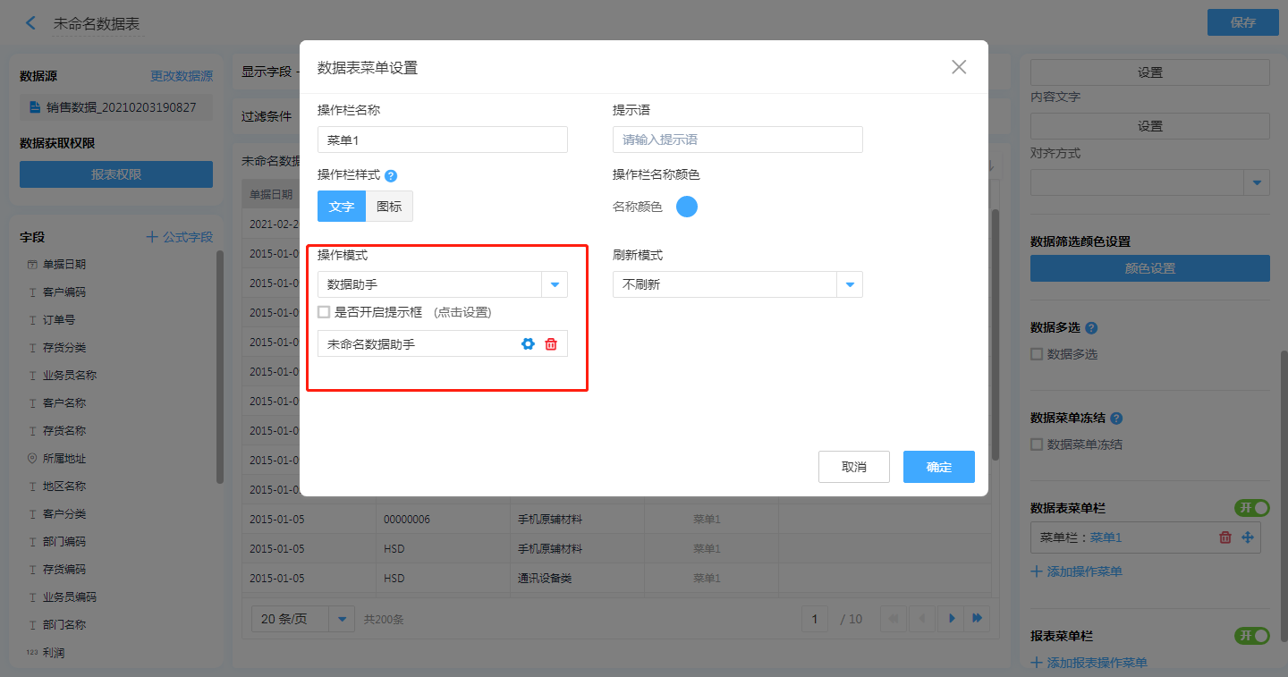Click move icon for 菜单栏 菜单1
This screenshot has width=1288, height=677.
pyautogui.click(x=1248, y=537)
